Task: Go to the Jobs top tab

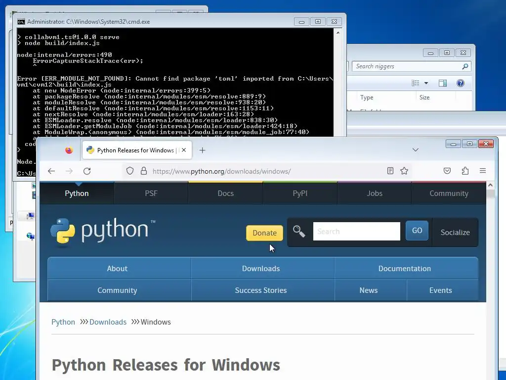Action: (375, 193)
